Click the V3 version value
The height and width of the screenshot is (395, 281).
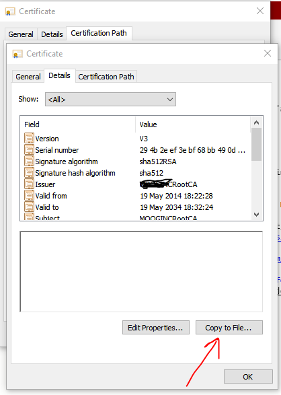click(x=144, y=139)
